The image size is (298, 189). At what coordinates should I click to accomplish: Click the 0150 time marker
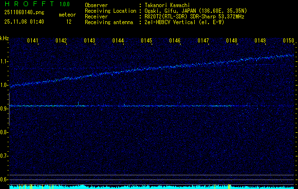point(289,41)
